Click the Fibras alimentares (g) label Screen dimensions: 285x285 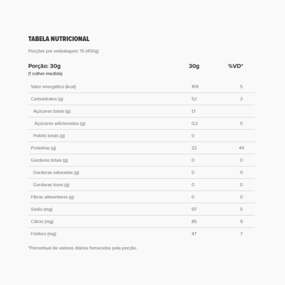tap(52, 197)
